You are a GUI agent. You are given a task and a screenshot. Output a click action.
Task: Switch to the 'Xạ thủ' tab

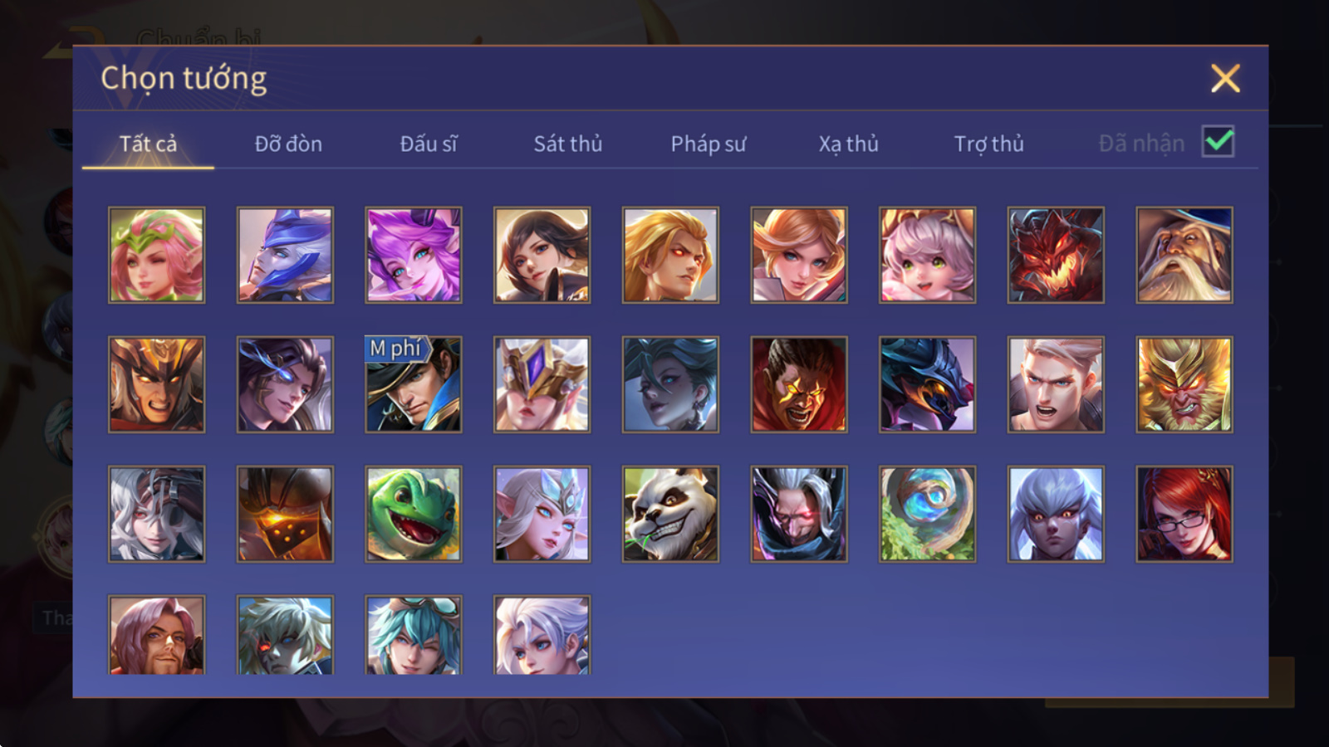849,144
